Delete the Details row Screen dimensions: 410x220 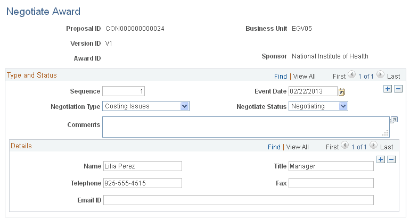point(391,159)
